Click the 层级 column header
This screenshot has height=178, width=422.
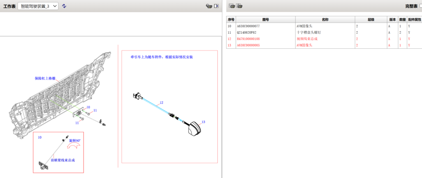pyautogui.click(x=371, y=20)
